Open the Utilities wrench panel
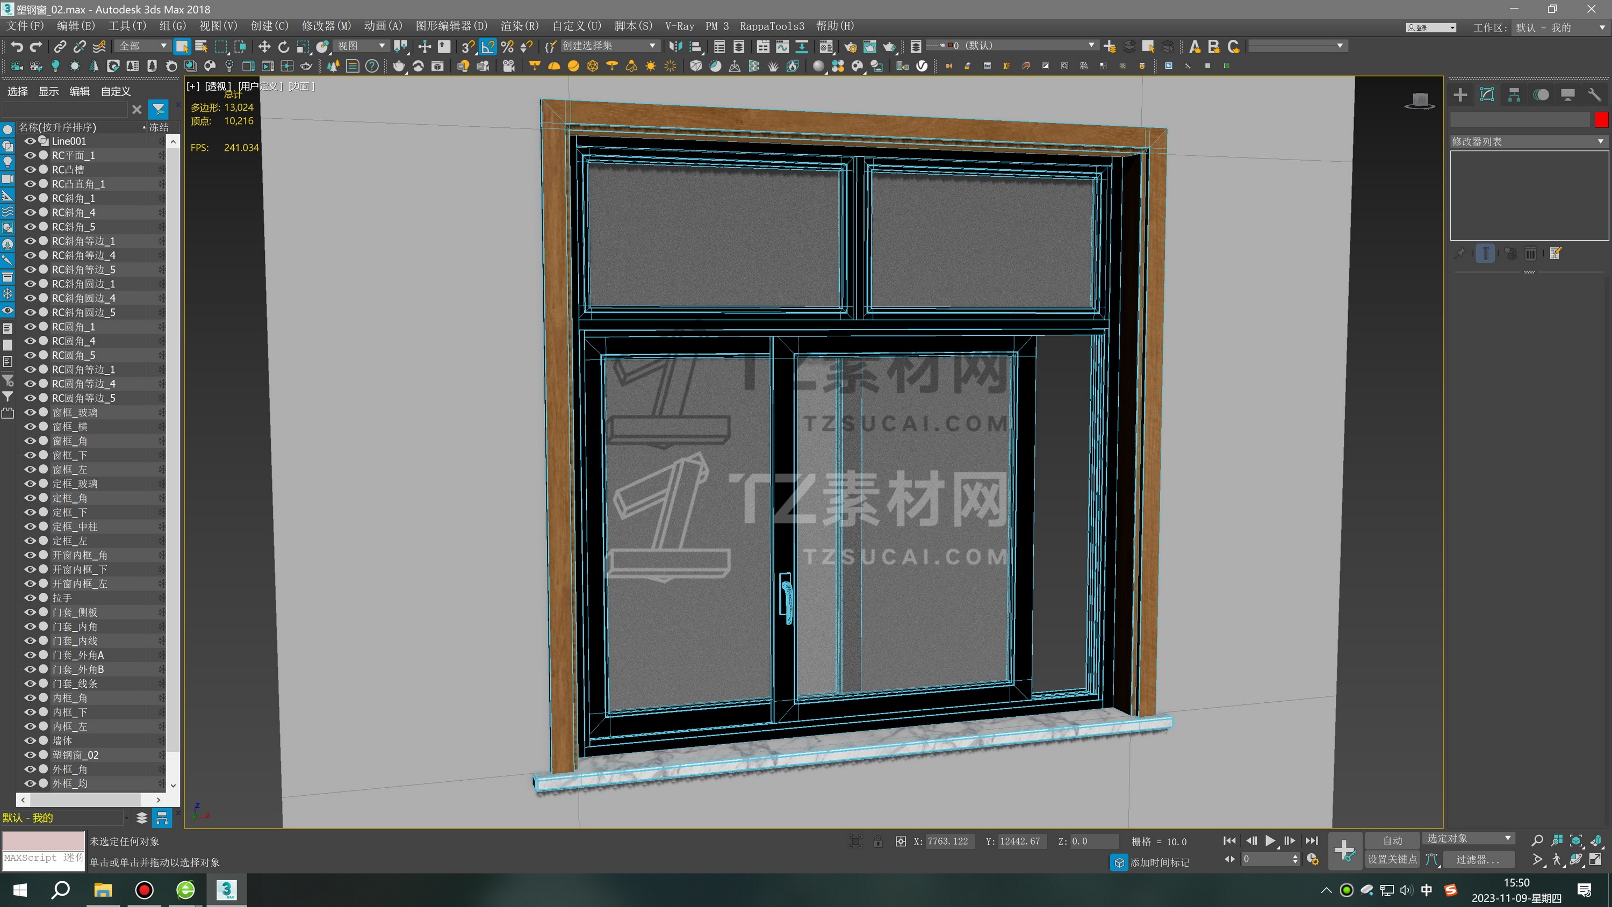This screenshot has height=907, width=1612. [1594, 95]
